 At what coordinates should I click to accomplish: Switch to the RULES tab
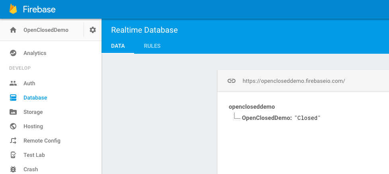152,46
